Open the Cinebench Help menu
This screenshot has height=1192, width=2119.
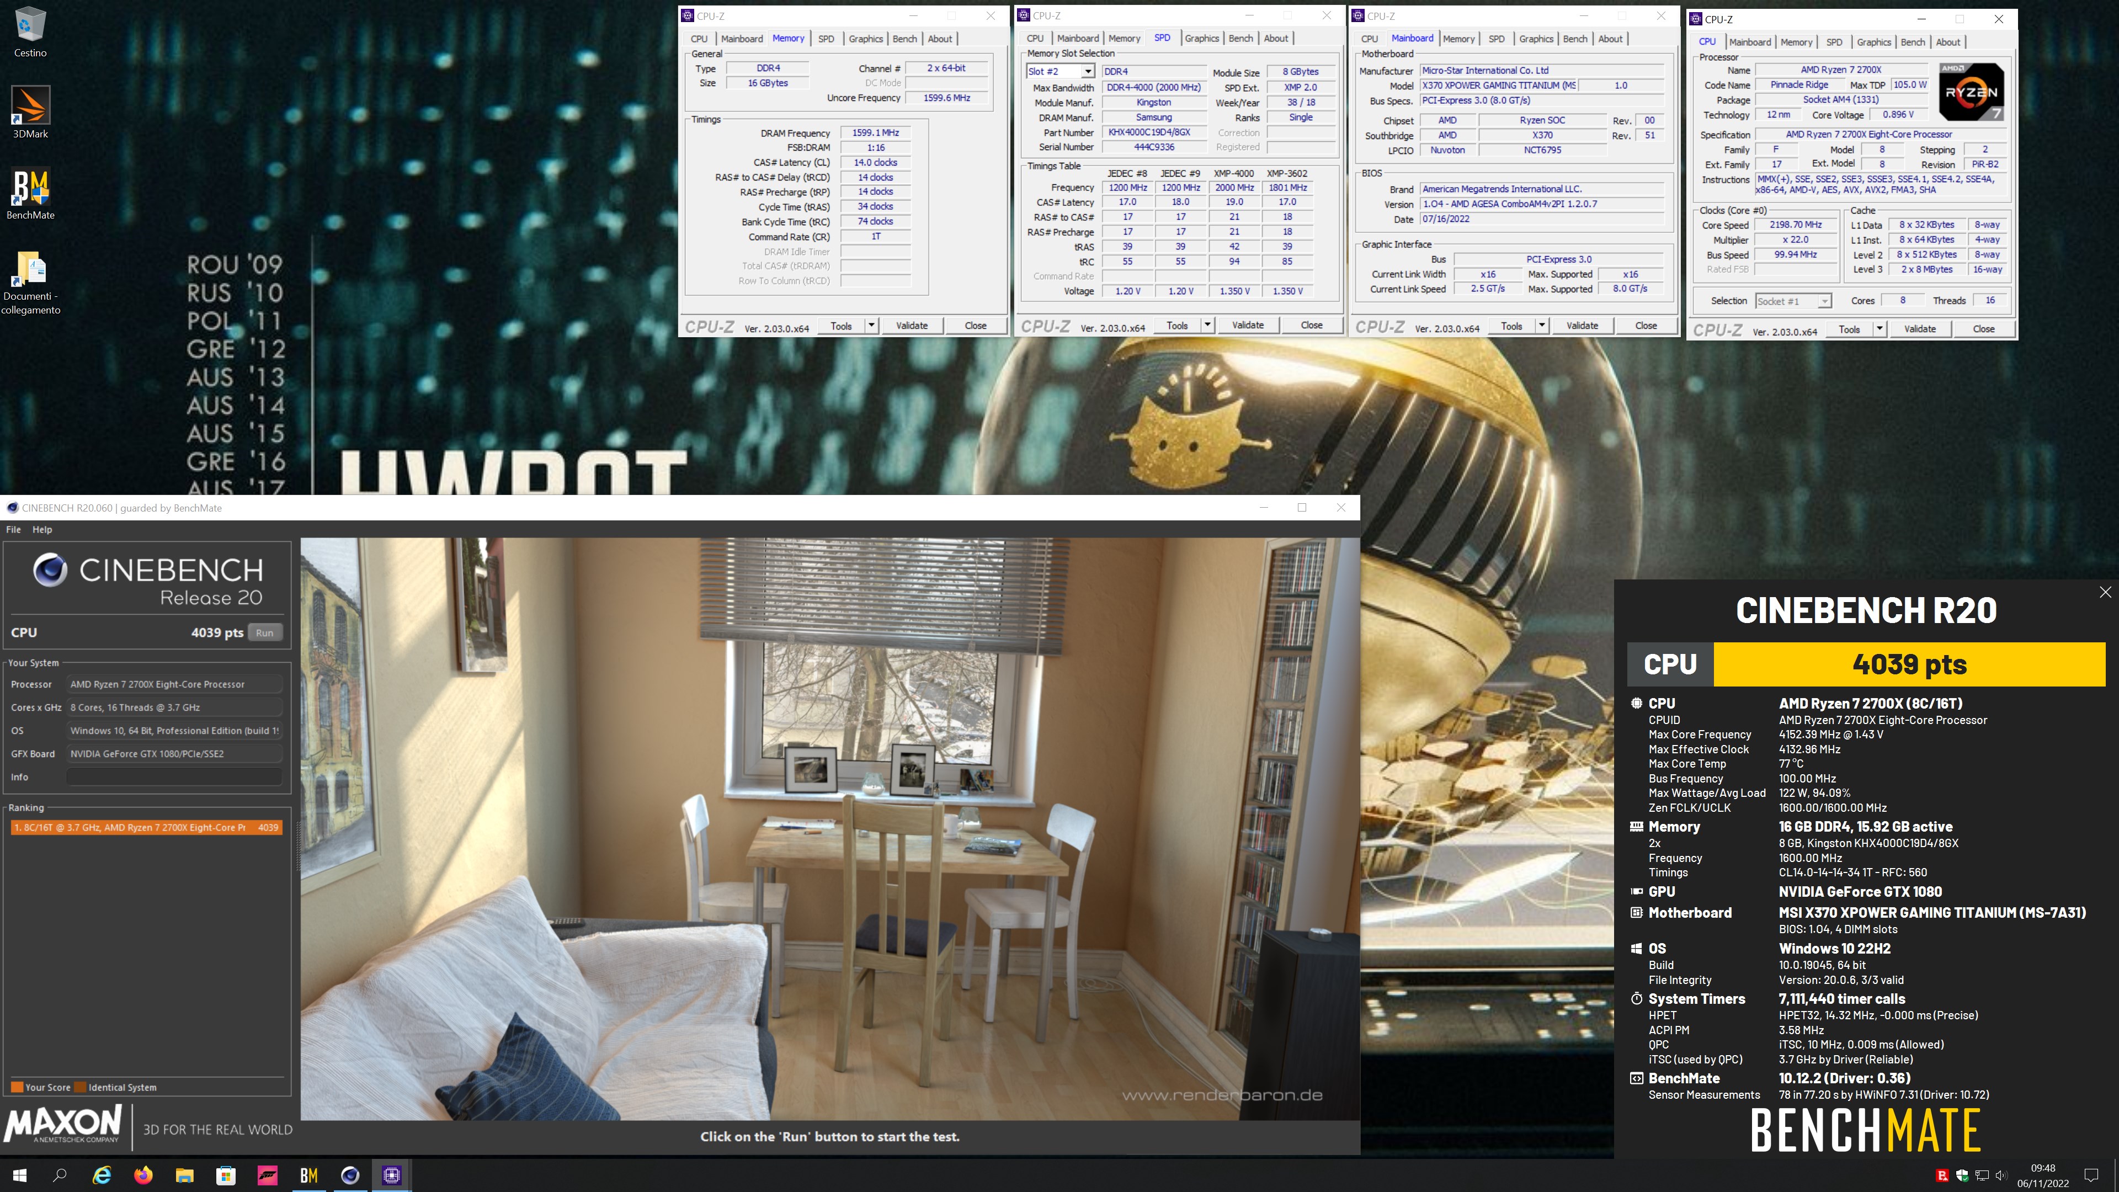click(x=42, y=530)
